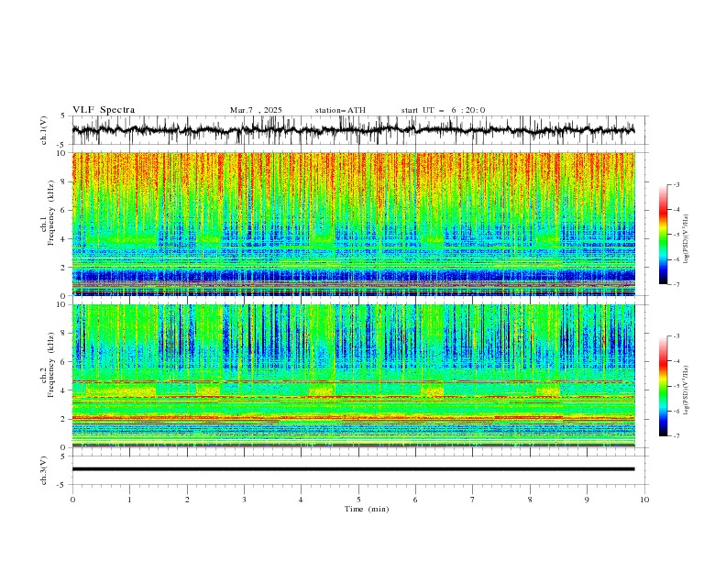Click the ch.2 "Frequency (kHz)" axis label
This screenshot has height=561, width=726.
coord(51,364)
